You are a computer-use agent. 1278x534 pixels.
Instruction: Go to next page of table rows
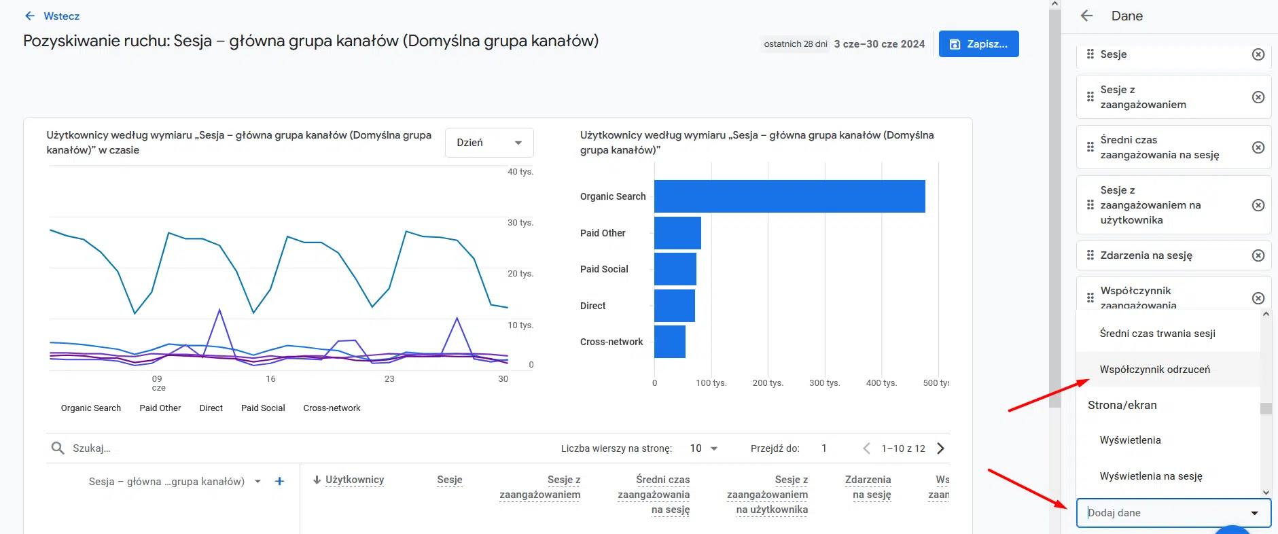(940, 448)
